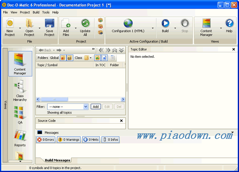Expand the Open Project dropdown arrow
Screen dimensions: 239x172
(40, 28)
